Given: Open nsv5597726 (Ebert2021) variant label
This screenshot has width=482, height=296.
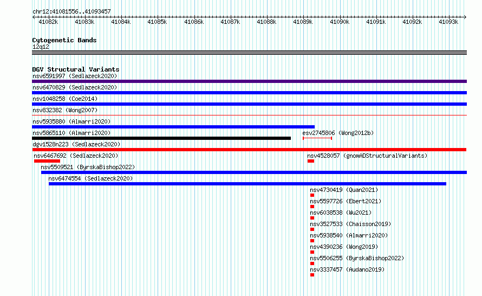Looking at the screenshot, I should pyautogui.click(x=346, y=201).
